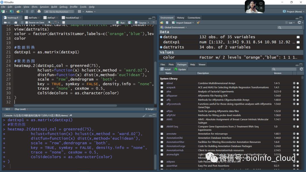The image size is (306, 172).
Task: Load workspace in the Environment pane
Action: click(x=162, y=23)
